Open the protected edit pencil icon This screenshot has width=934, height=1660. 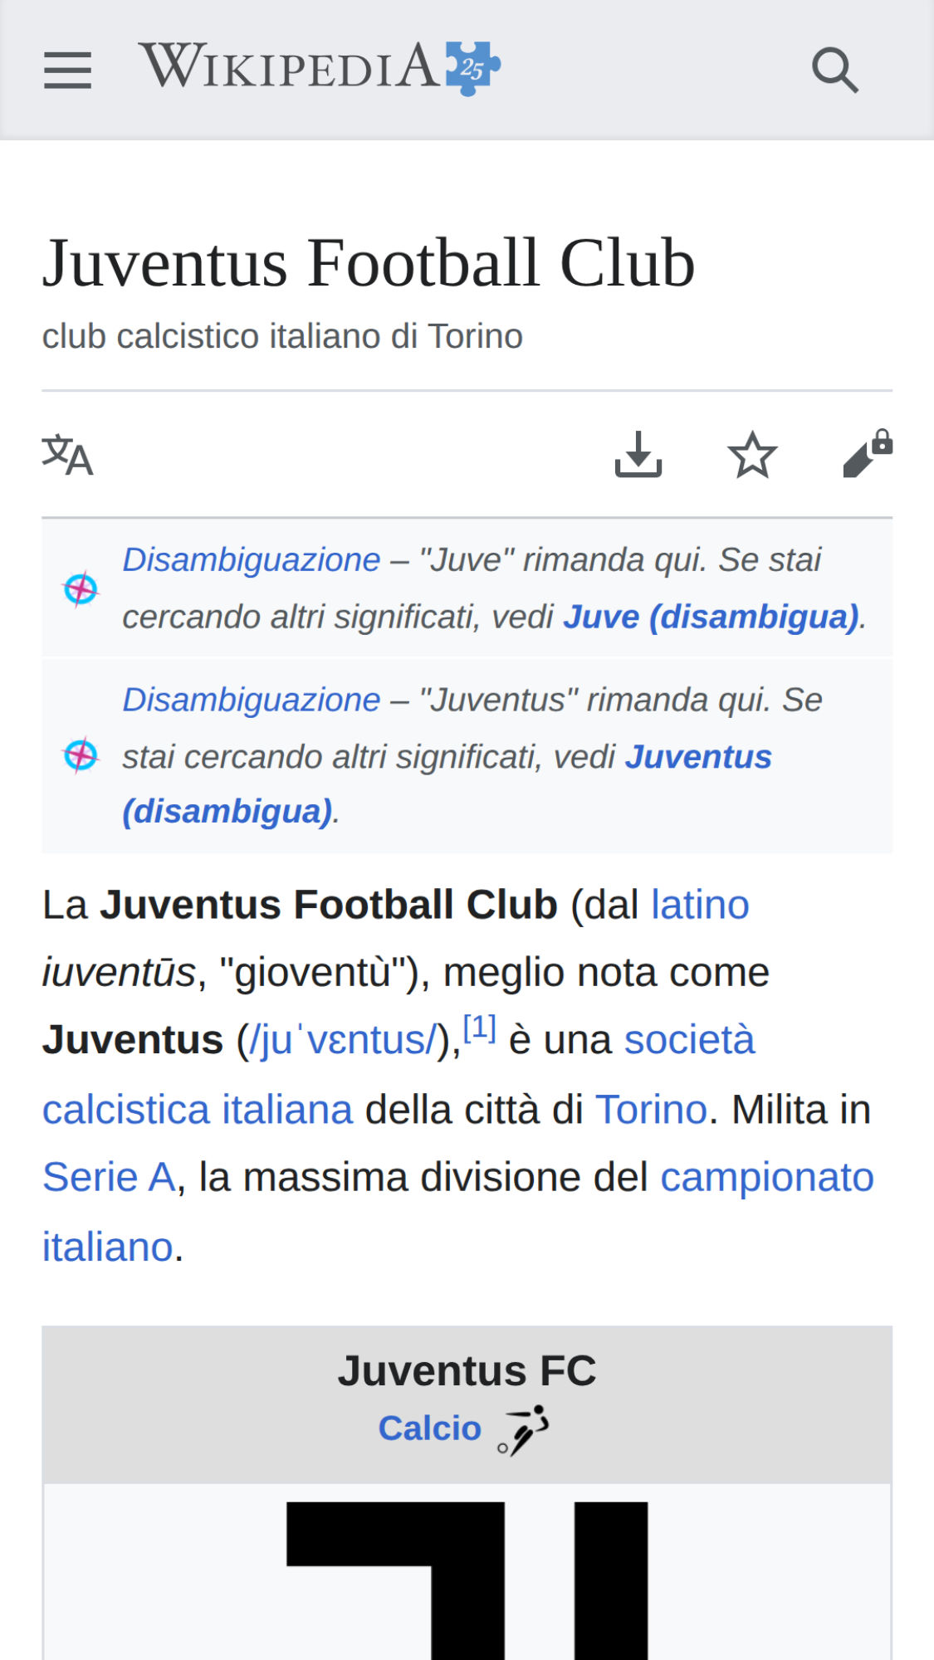866,455
